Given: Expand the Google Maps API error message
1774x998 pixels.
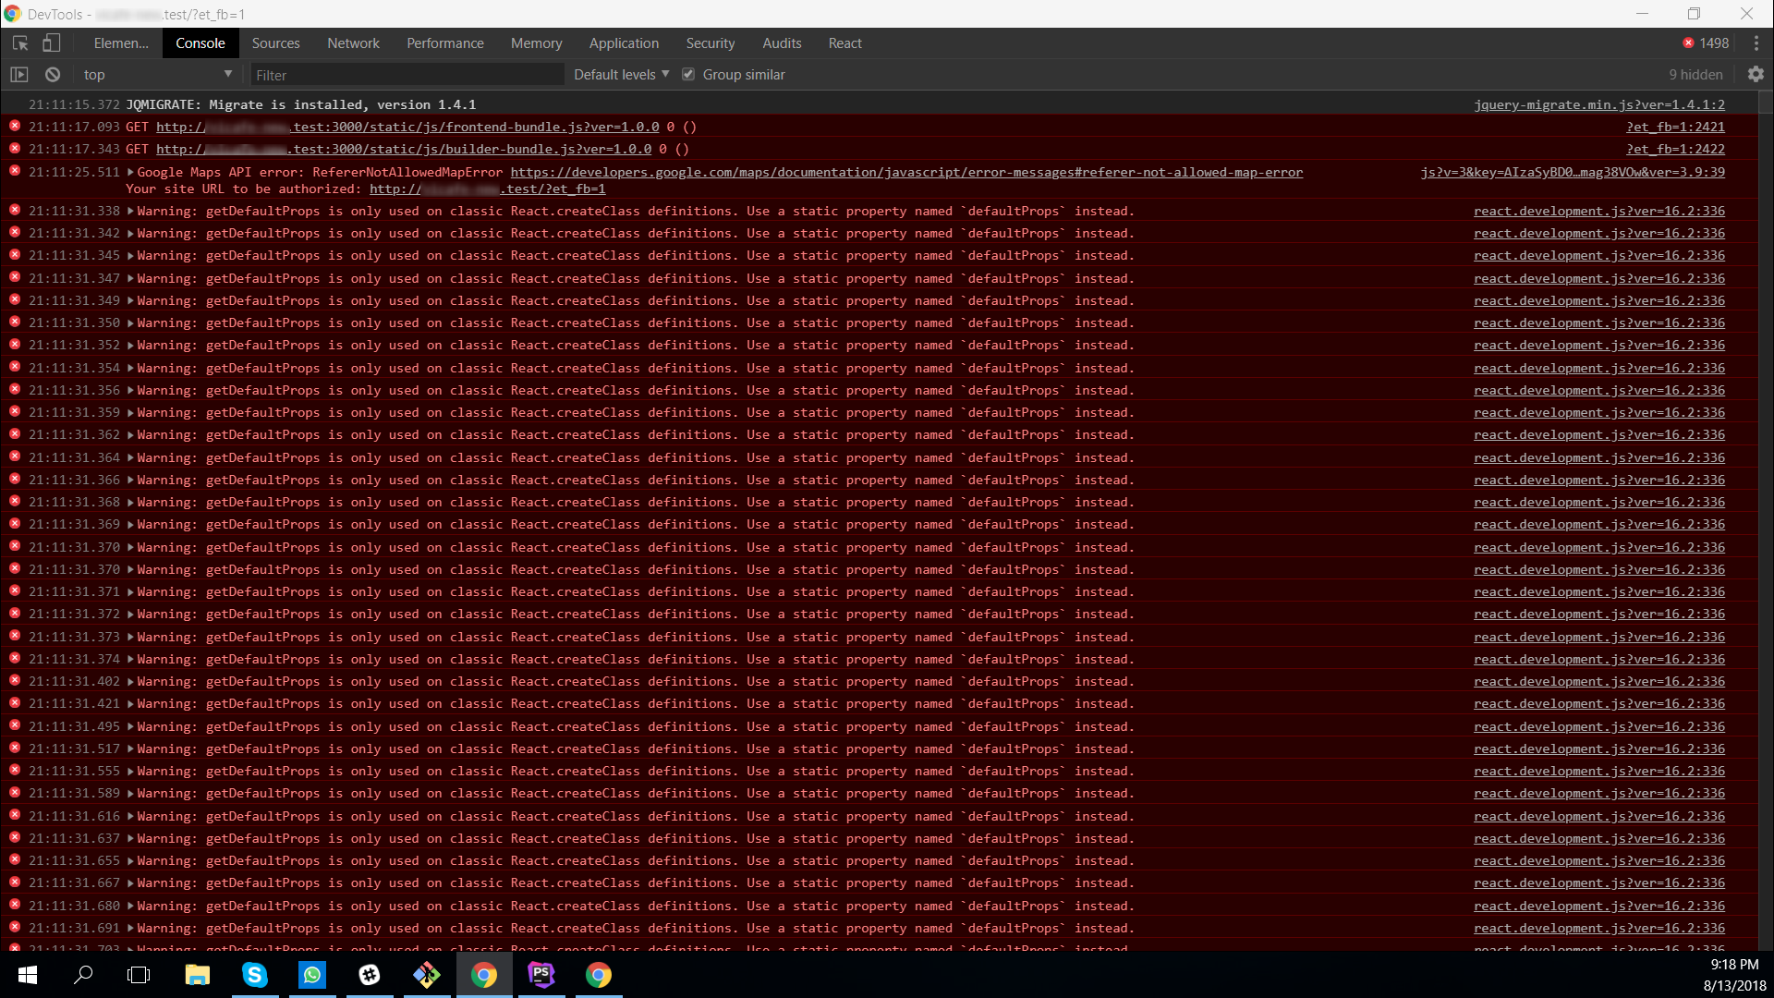Looking at the screenshot, I should pyautogui.click(x=131, y=173).
